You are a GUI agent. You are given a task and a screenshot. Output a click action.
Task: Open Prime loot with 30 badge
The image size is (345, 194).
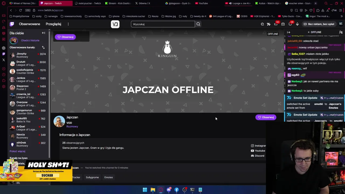pyautogui.click(x=276, y=24)
